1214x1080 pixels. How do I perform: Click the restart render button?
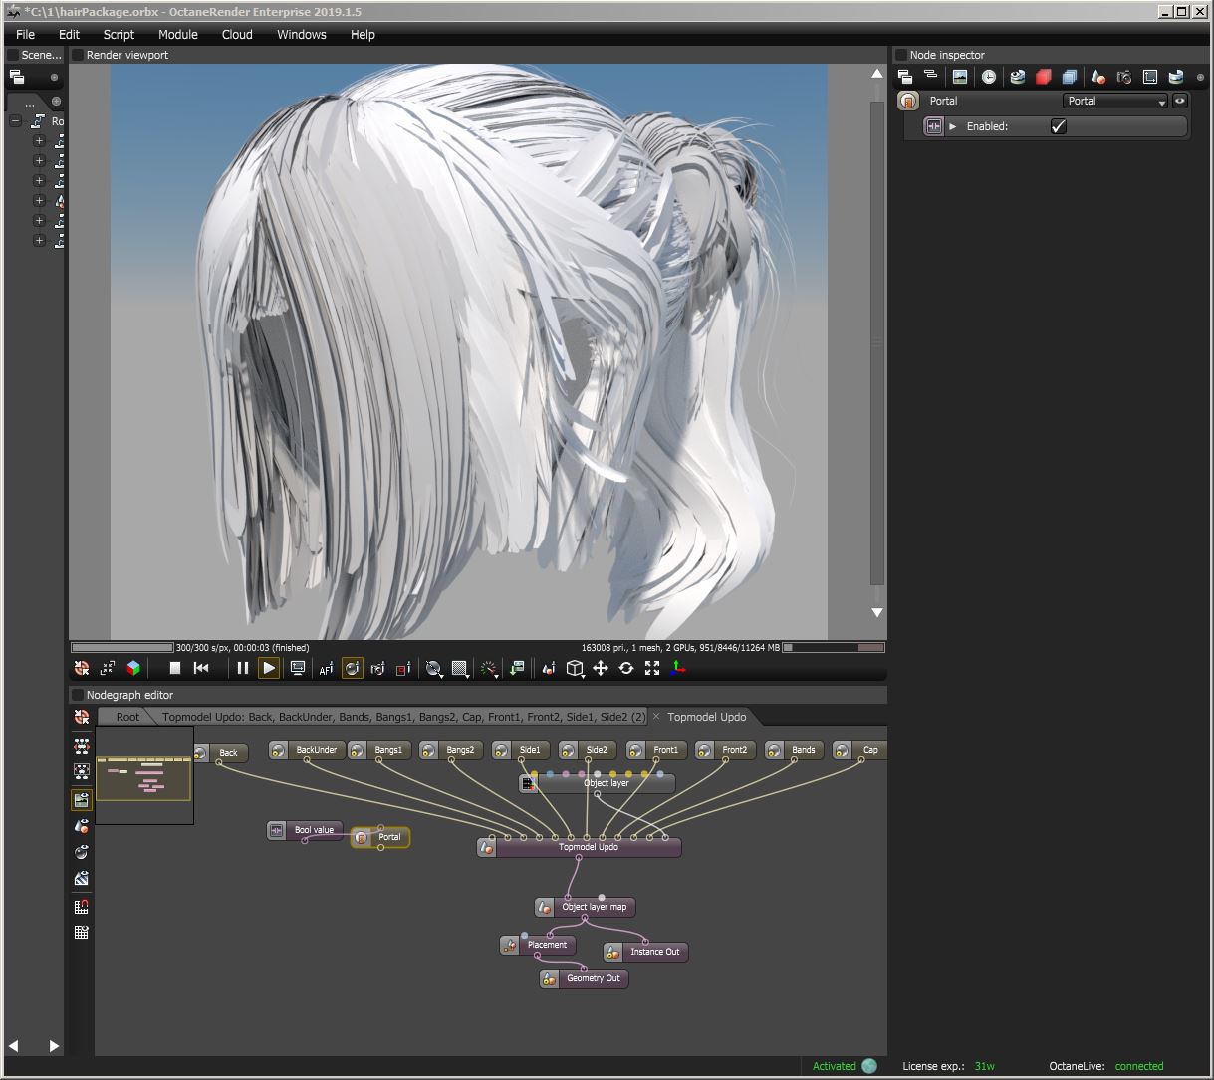[x=201, y=669]
